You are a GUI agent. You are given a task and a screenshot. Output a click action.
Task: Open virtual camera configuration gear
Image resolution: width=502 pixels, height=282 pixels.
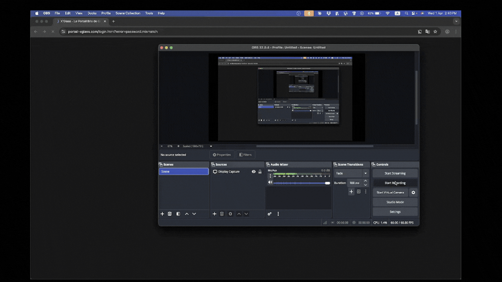(413, 193)
